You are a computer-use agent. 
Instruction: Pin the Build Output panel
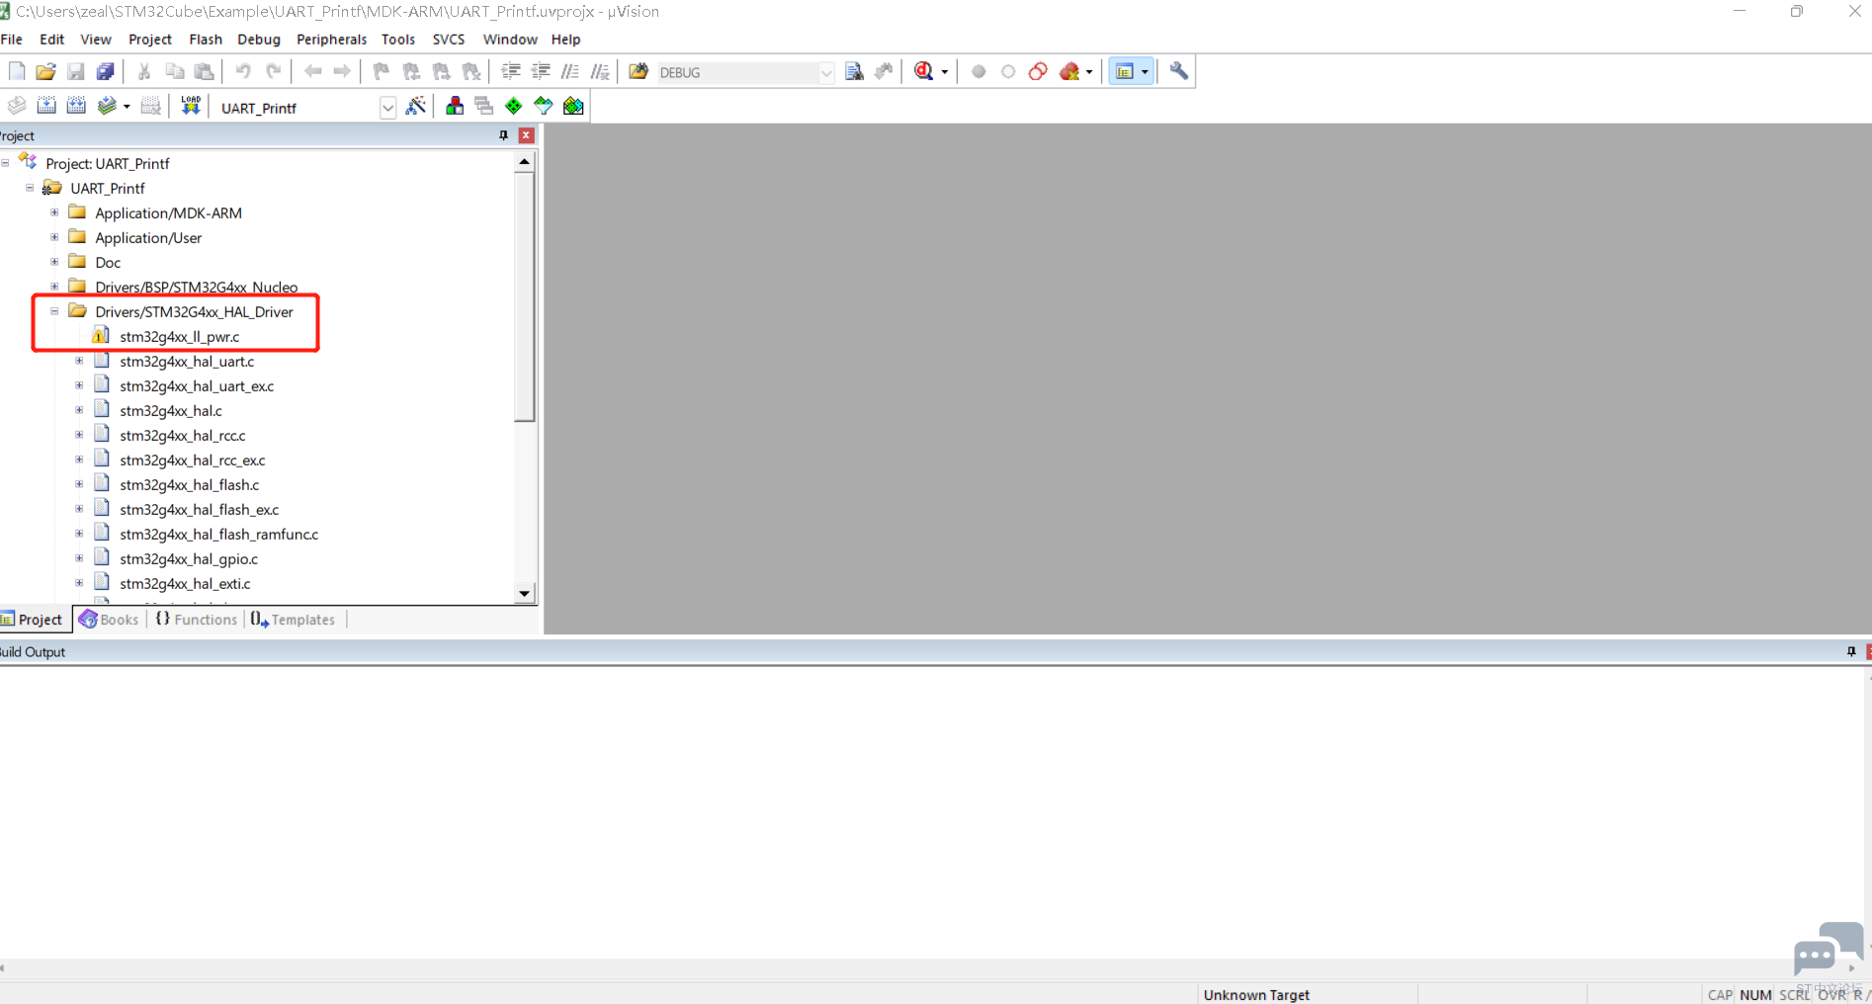pyautogui.click(x=1851, y=651)
